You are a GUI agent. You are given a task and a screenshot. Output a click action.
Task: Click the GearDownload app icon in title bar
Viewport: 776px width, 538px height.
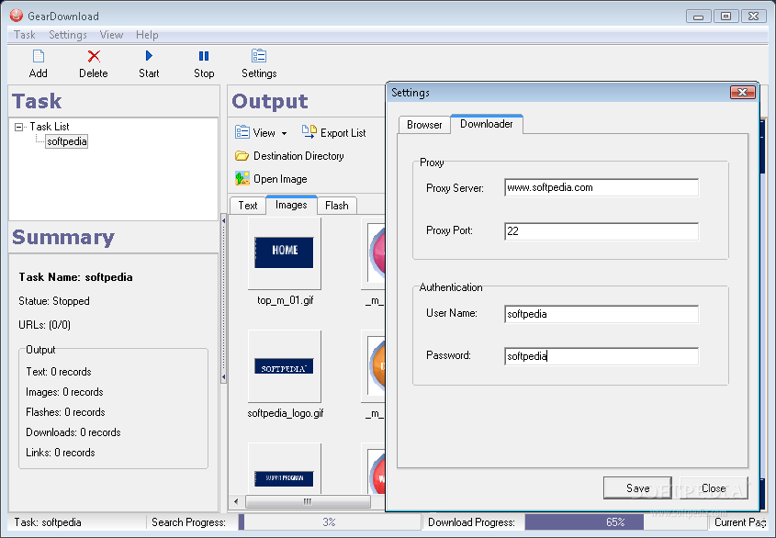click(17, 16)
